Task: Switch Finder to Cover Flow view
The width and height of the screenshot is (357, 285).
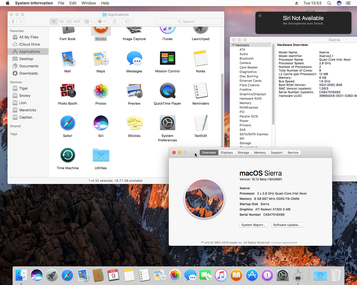Action: point(77,21)
